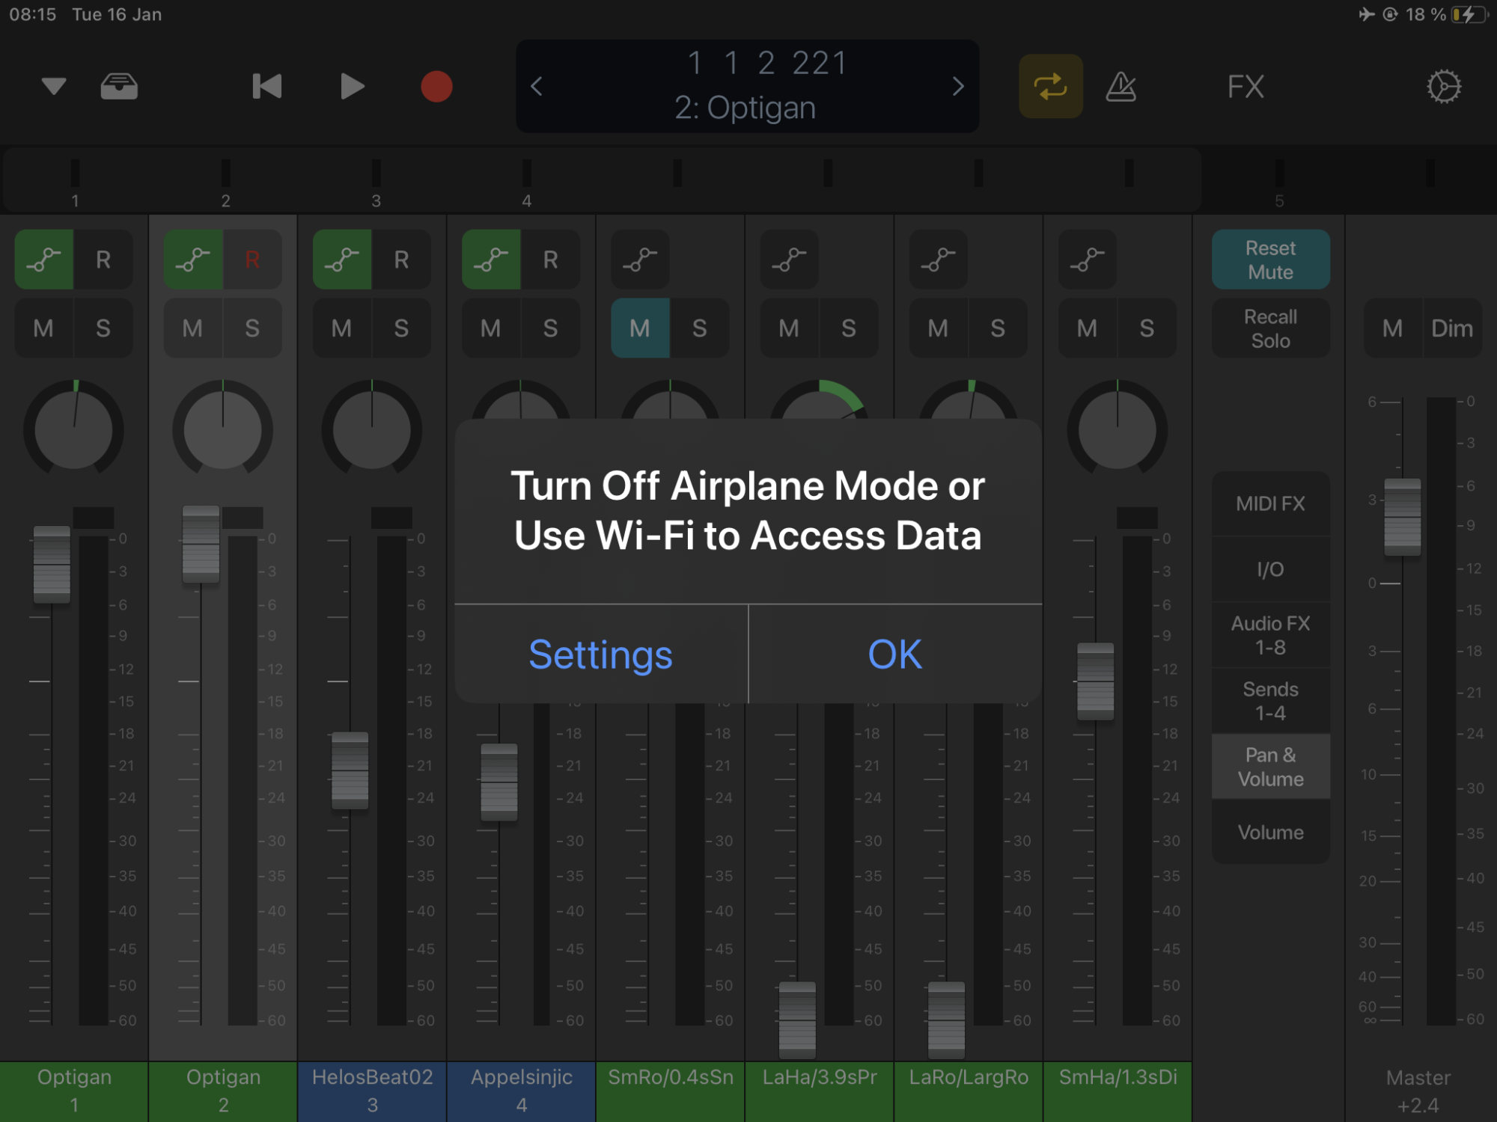The height and width of the screenshot is (1122, 1497).
Task: Dismiss the alert with OK
Action: (x=894, y=654)
